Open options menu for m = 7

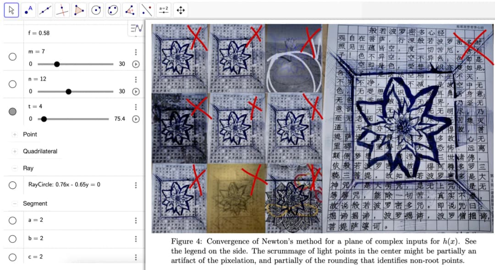click(136, 52)
